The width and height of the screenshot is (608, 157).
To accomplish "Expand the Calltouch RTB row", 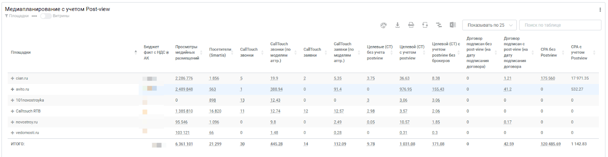I will point(13,111).
